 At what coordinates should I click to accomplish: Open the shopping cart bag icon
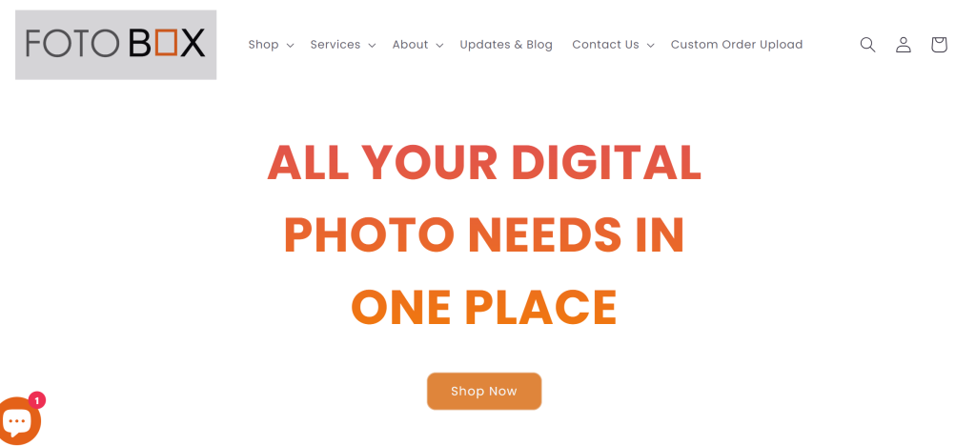coord(939,45)
